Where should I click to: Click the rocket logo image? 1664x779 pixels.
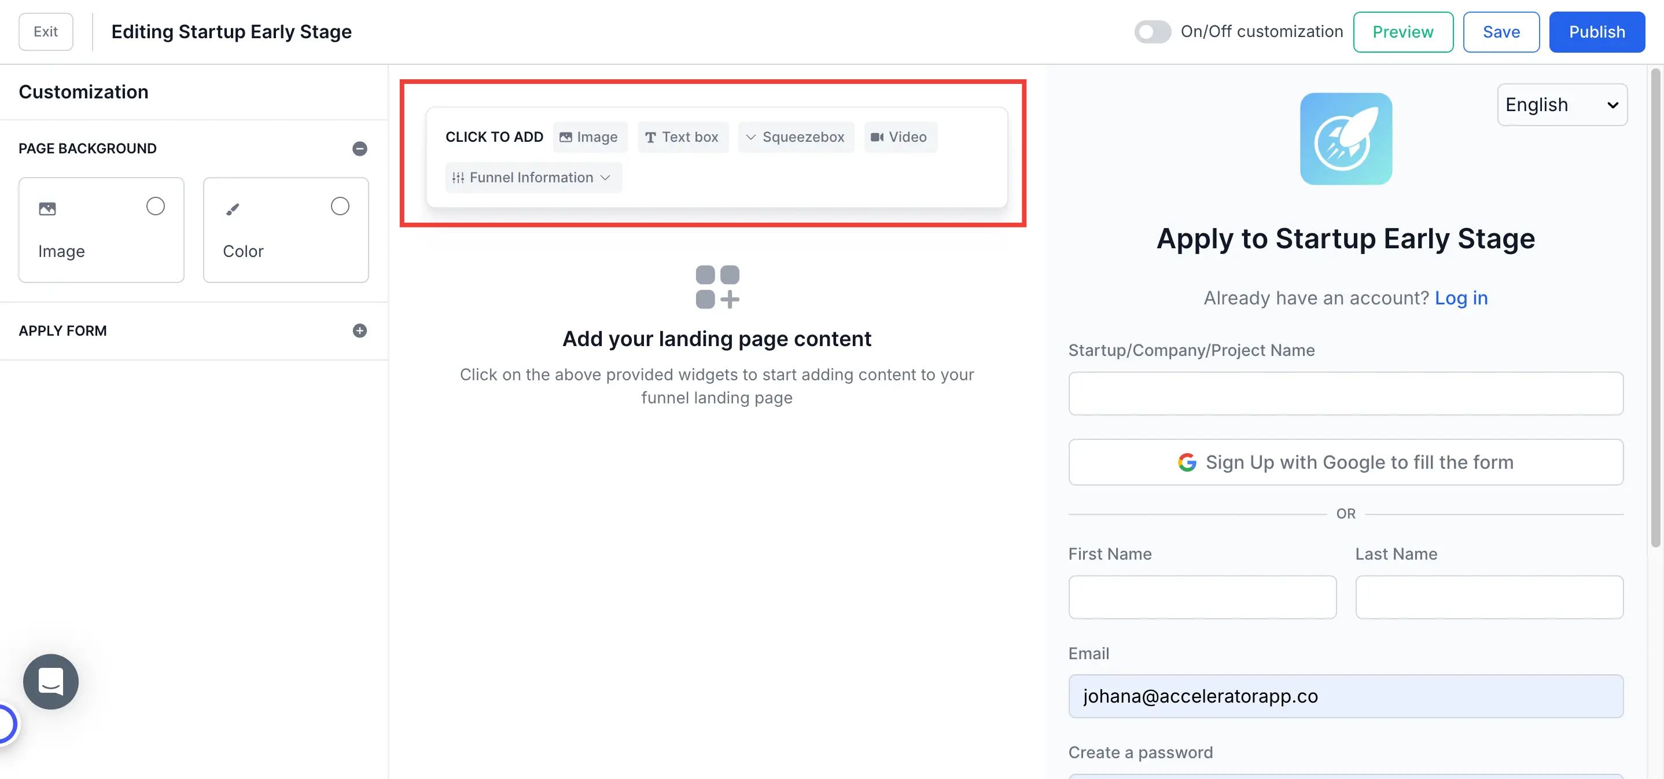(x=1346, y=139)
